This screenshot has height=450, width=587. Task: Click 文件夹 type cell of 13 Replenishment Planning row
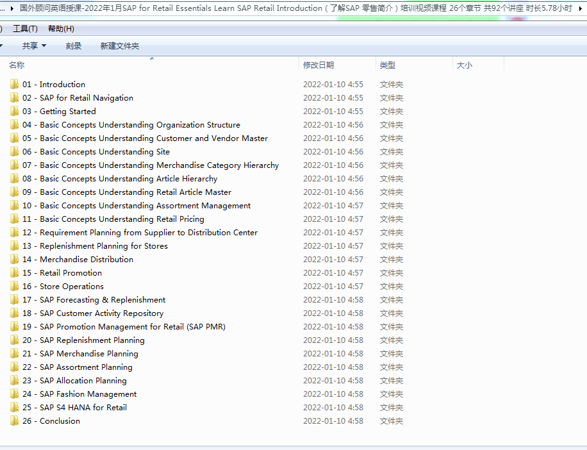tap(391, 246)
